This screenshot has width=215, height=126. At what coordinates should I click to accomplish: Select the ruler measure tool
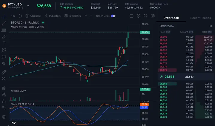tap(4, 72)
